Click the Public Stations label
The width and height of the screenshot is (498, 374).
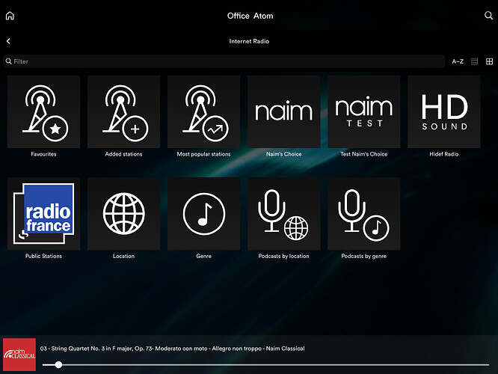tap(43, 256)
